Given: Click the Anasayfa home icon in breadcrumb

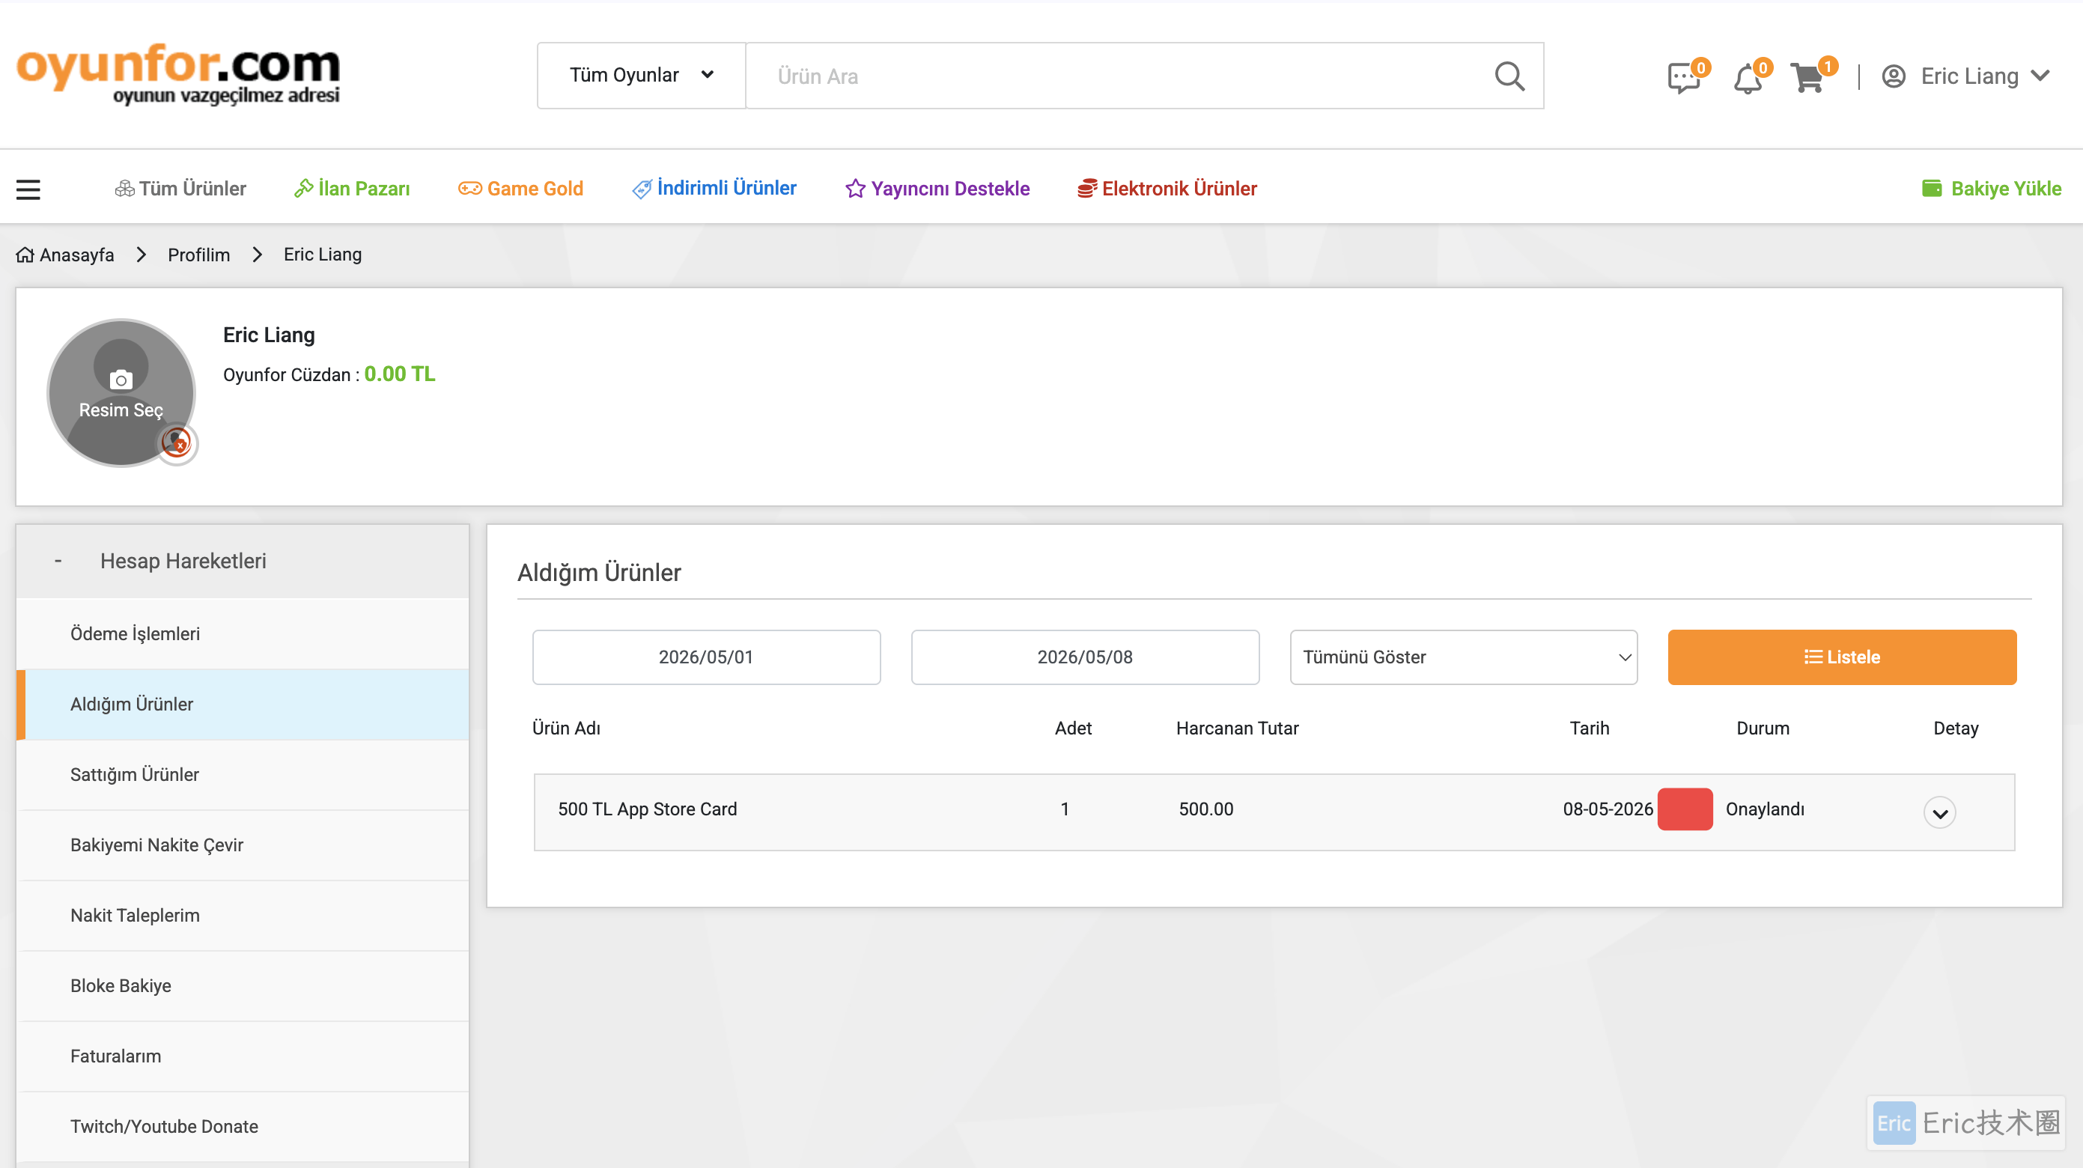Looking at the screenshot, I should point(25,255).
